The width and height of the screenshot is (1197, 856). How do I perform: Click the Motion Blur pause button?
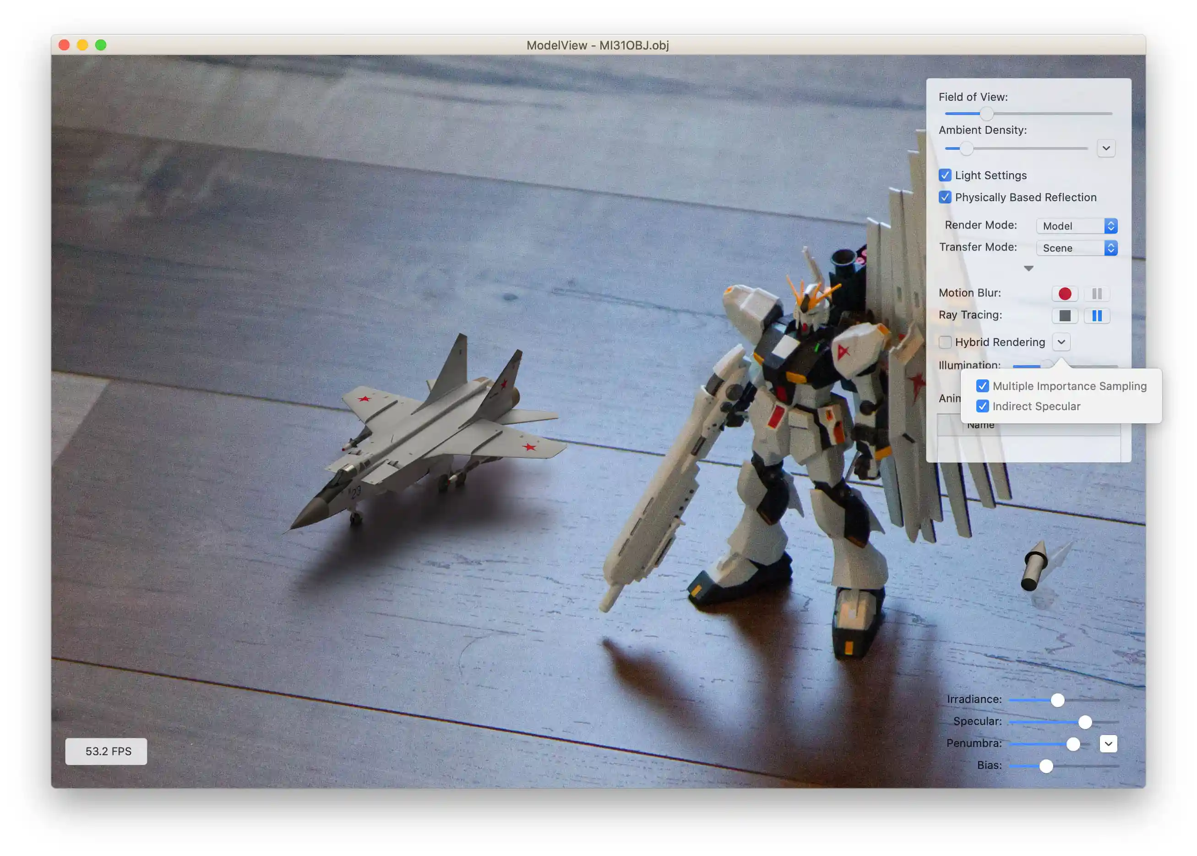click(1096, 294)
